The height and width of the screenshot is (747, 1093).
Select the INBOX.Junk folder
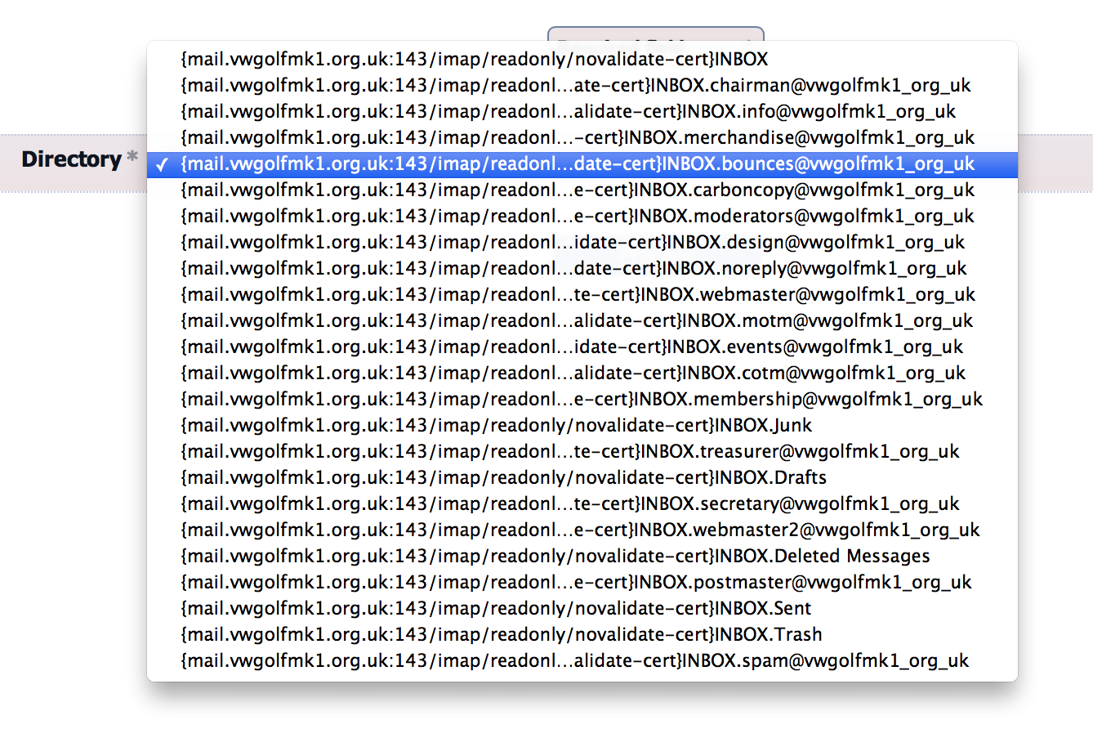(496, 425)
